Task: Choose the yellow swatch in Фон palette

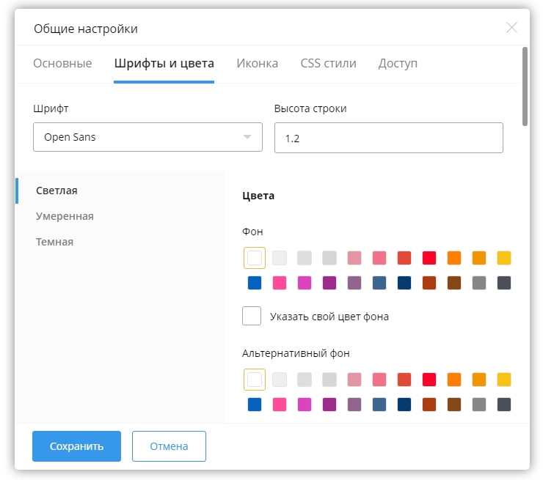Action: tap(504, 258)
